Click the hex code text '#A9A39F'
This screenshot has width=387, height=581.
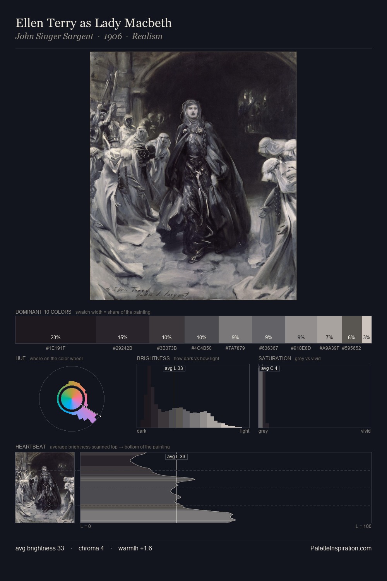coord(329,348)
